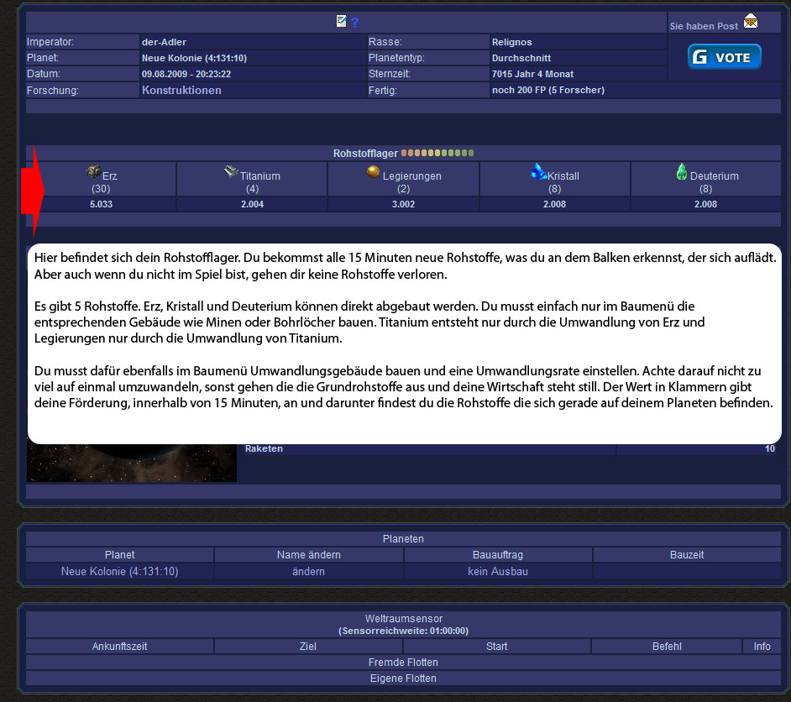Open the mail envelope icon
This screenshot has height=702, width=791.
(x=750, y=22)
